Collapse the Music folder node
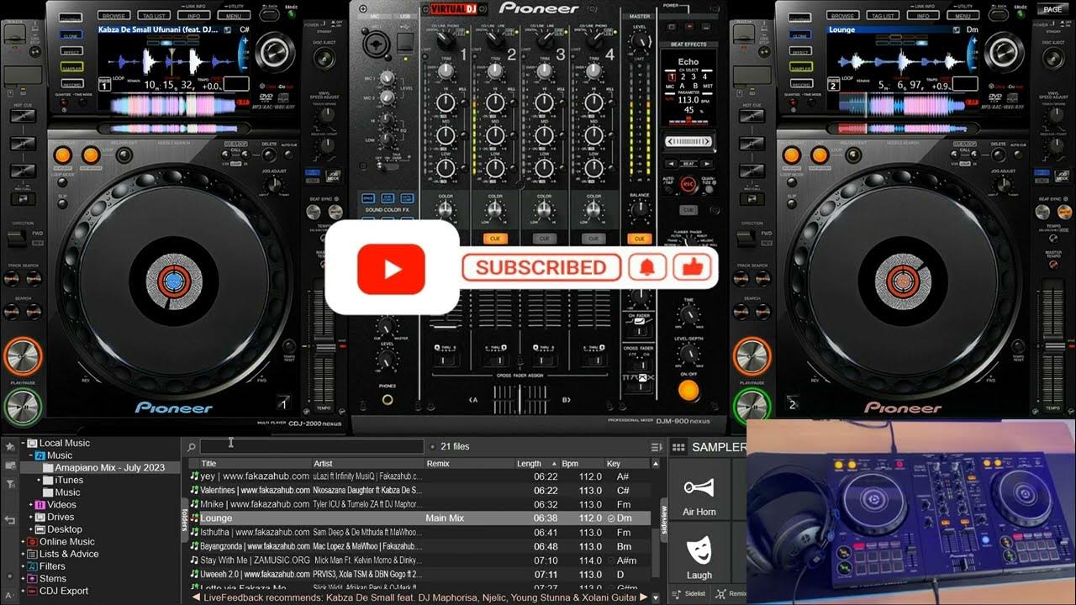This screenshot has height=605, width=1076. pyautogui.click(x=30, y=455)
